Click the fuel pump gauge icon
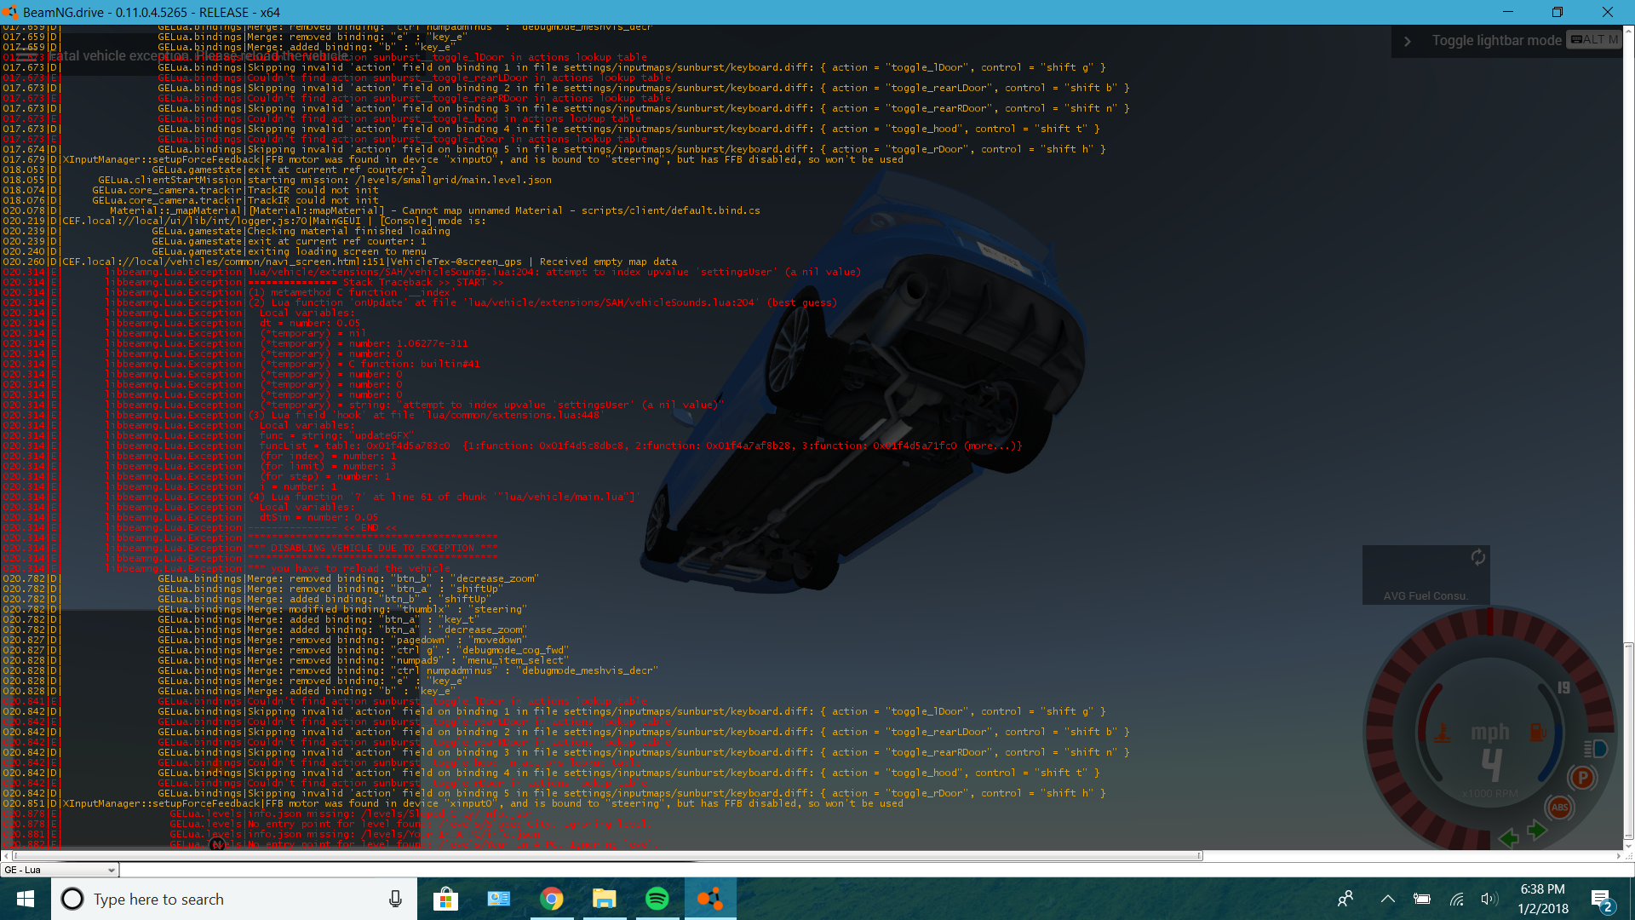 [x=1537, y=732]
